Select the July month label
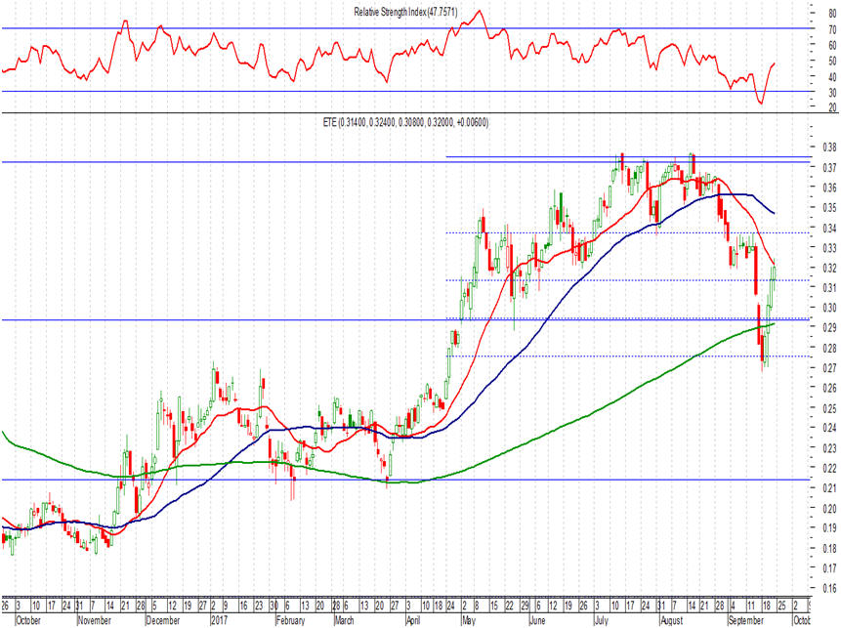Viewport: 841px width, 628px height. [x=602, y=620]
